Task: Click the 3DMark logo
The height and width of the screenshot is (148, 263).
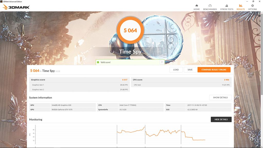Action: 16,7
